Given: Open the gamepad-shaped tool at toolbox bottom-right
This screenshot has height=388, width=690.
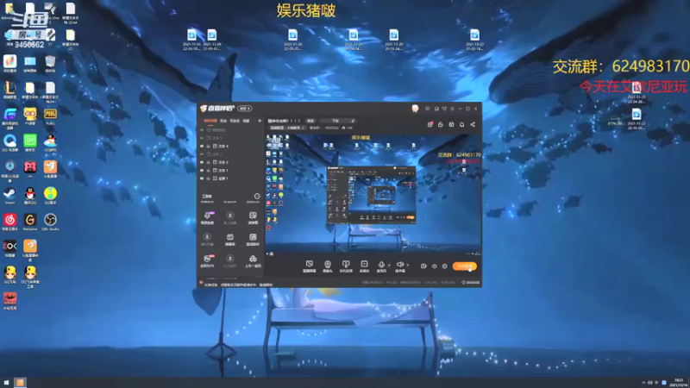Looking at the screenshot, I should pyautogui.click(x=253, y=260).
